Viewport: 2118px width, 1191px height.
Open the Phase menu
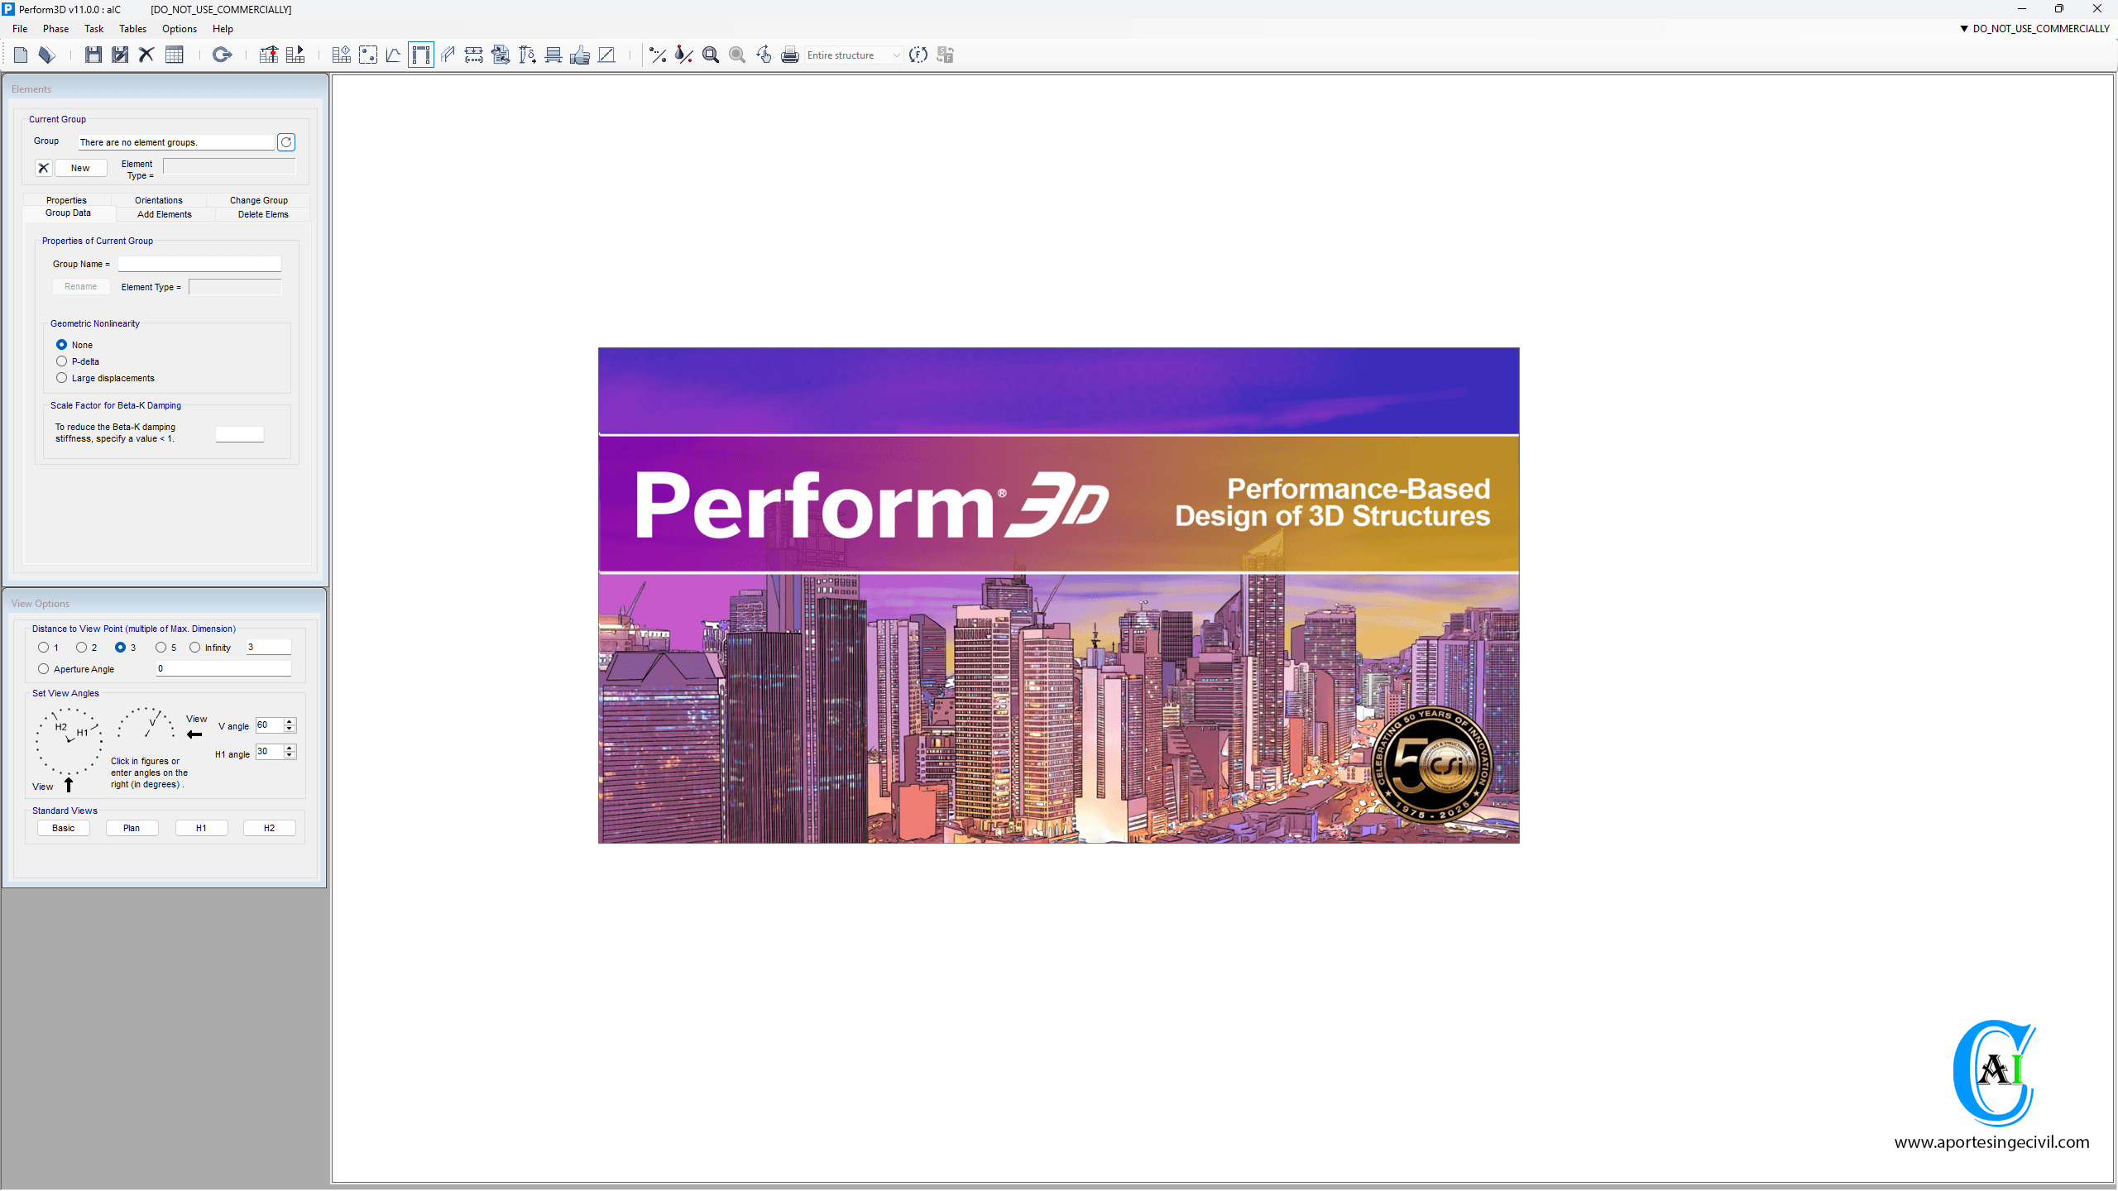click(55, 29)
